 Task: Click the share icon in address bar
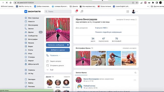(133, 3)
